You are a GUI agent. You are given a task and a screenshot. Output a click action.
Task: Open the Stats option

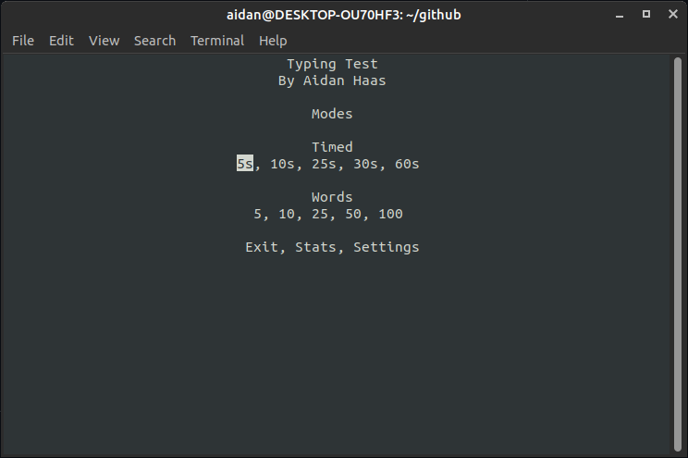pyautogui.click(x=315, y=247)
